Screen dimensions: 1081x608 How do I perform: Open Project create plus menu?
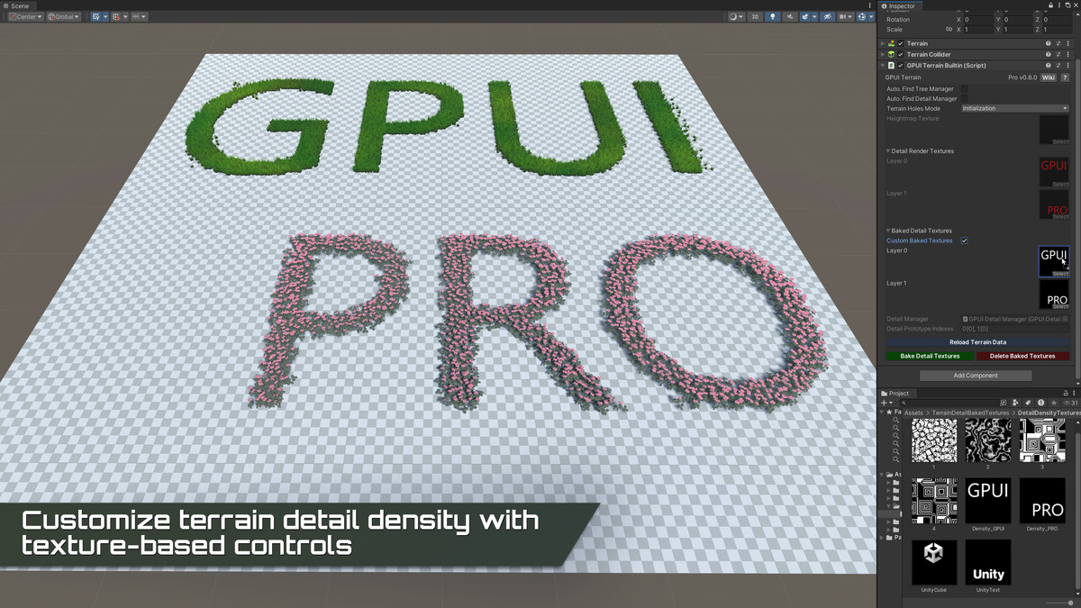(886, 403)
